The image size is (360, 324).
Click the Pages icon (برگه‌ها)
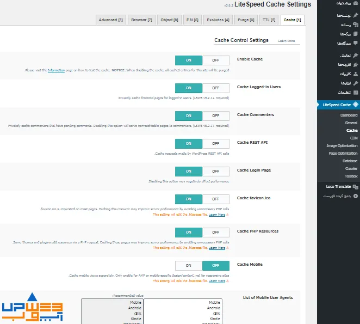point(356,34)
